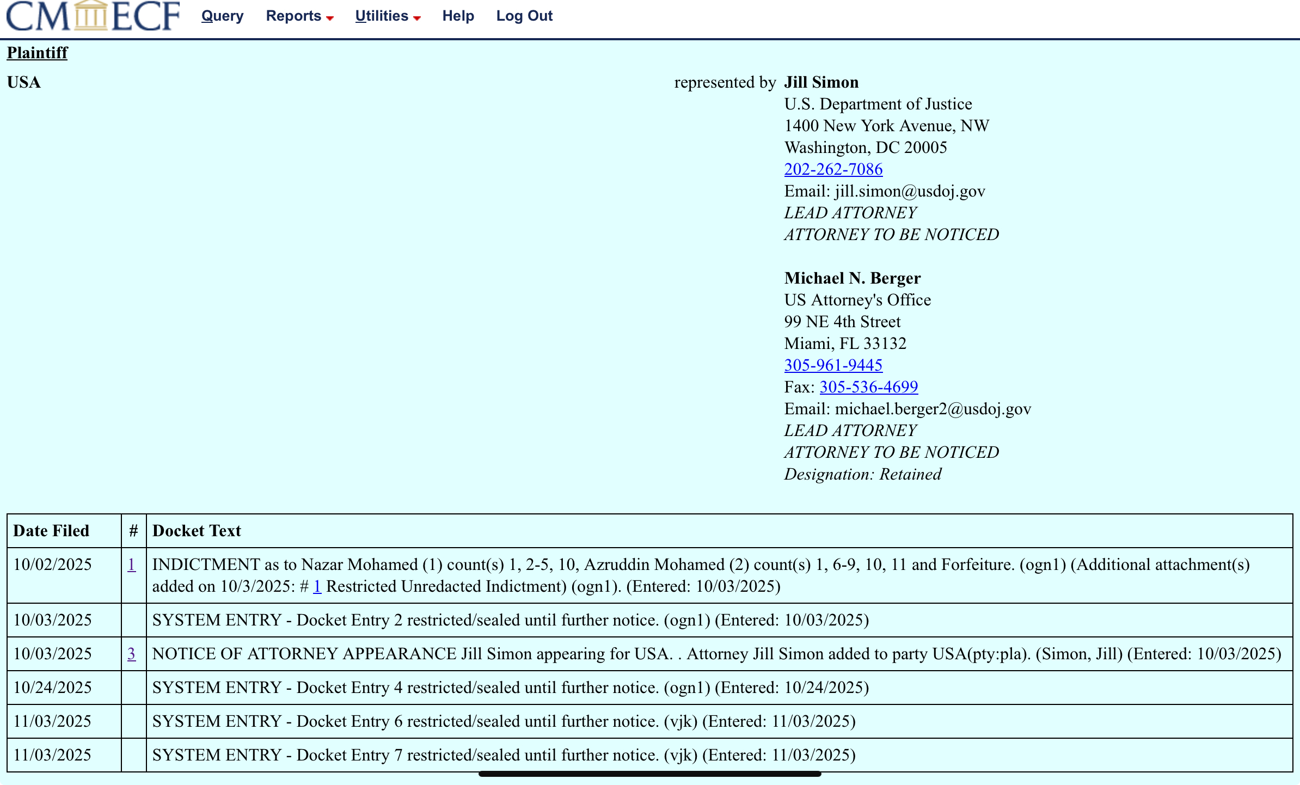This screenshot has width=1300, height=785.
Task: Open the Reports menu
Action: (293, 16)
